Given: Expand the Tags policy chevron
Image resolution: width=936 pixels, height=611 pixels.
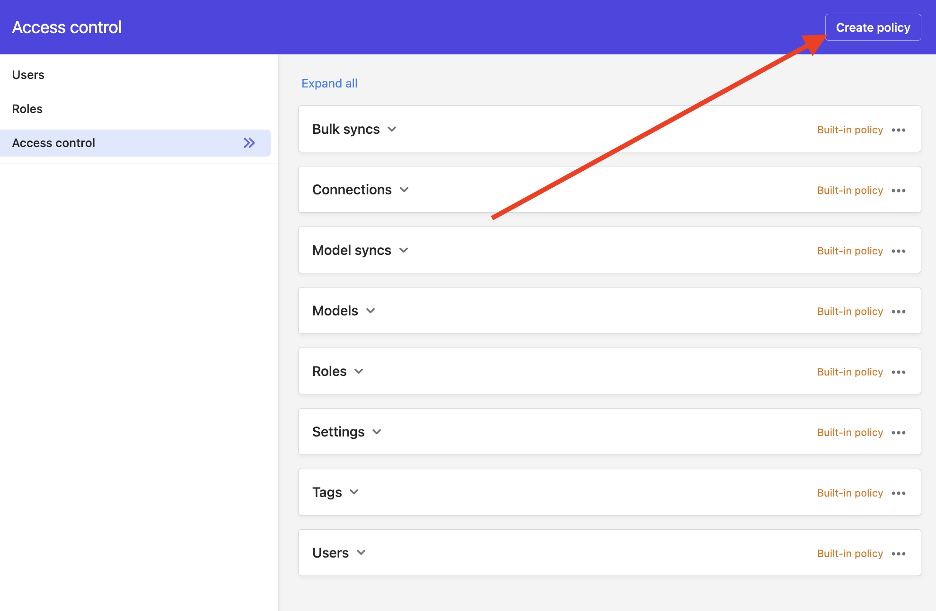Looking at the screenshot, I should click(354, 492).
